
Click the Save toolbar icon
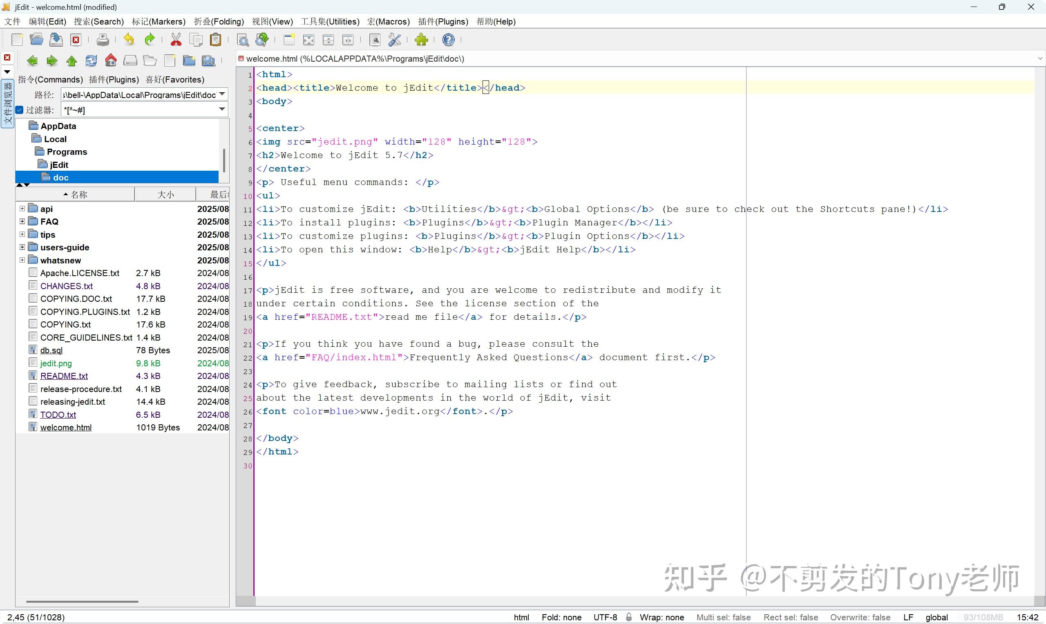56,40
